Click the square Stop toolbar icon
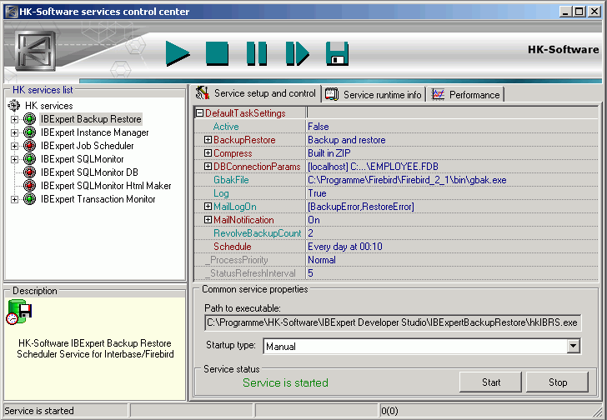This screenshot has height=420, width=607. click(x=217, y=53)
